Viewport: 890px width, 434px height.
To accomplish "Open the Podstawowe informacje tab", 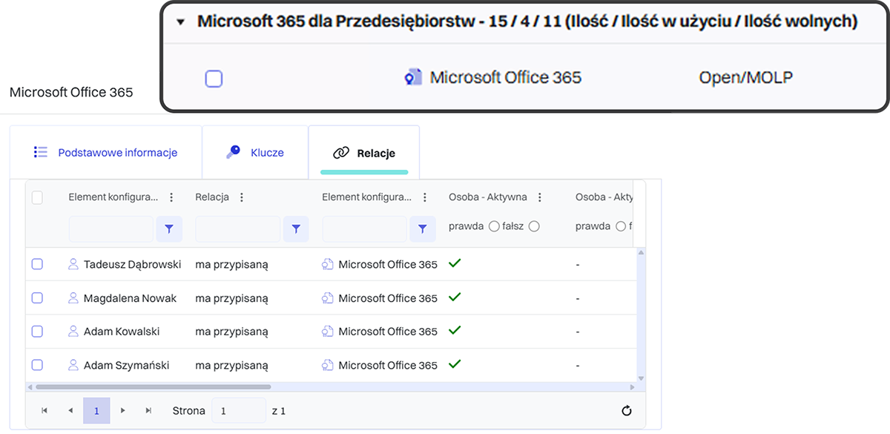I will pyautogui.click(x=106, y=153).
